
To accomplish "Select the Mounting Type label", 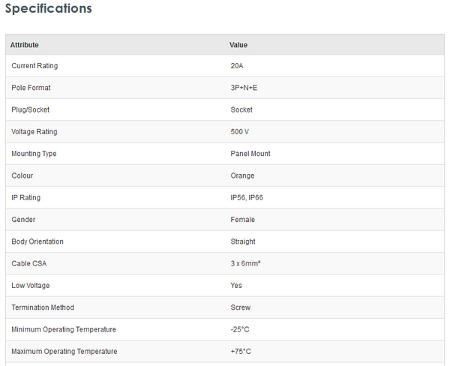I will (34, 154).
